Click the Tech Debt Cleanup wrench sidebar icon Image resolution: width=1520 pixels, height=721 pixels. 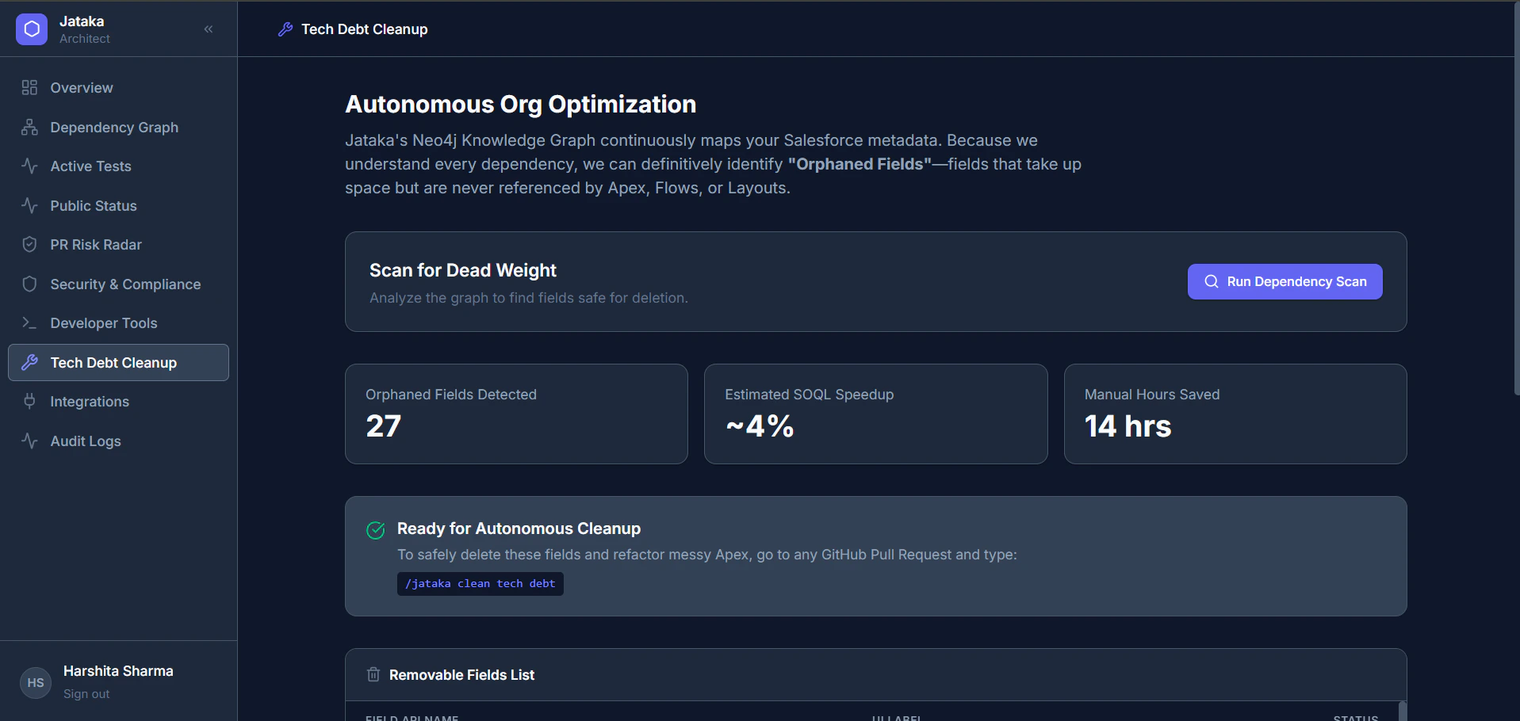click(x=29, y=362)
